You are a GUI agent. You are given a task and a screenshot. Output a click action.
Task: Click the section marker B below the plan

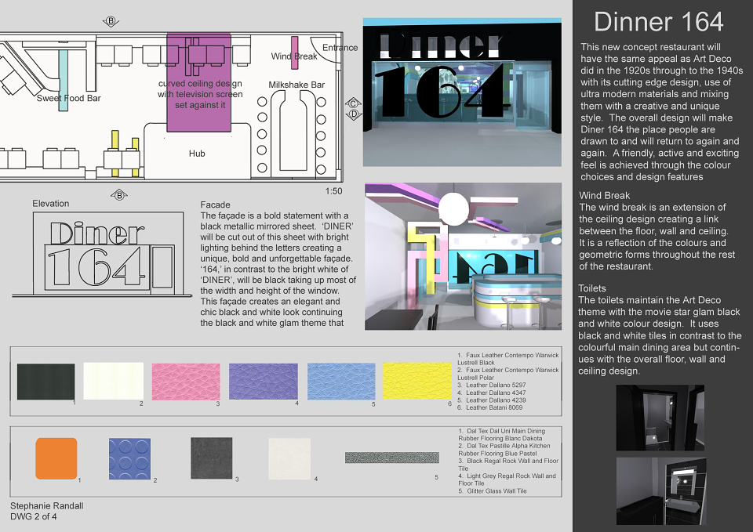(x=119, y=195)
